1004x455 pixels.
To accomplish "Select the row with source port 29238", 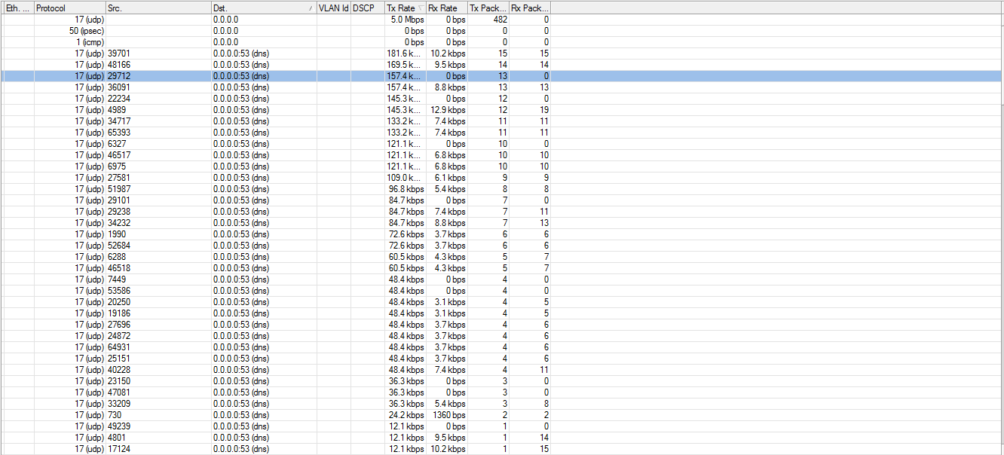I will [x=502, y=212].
